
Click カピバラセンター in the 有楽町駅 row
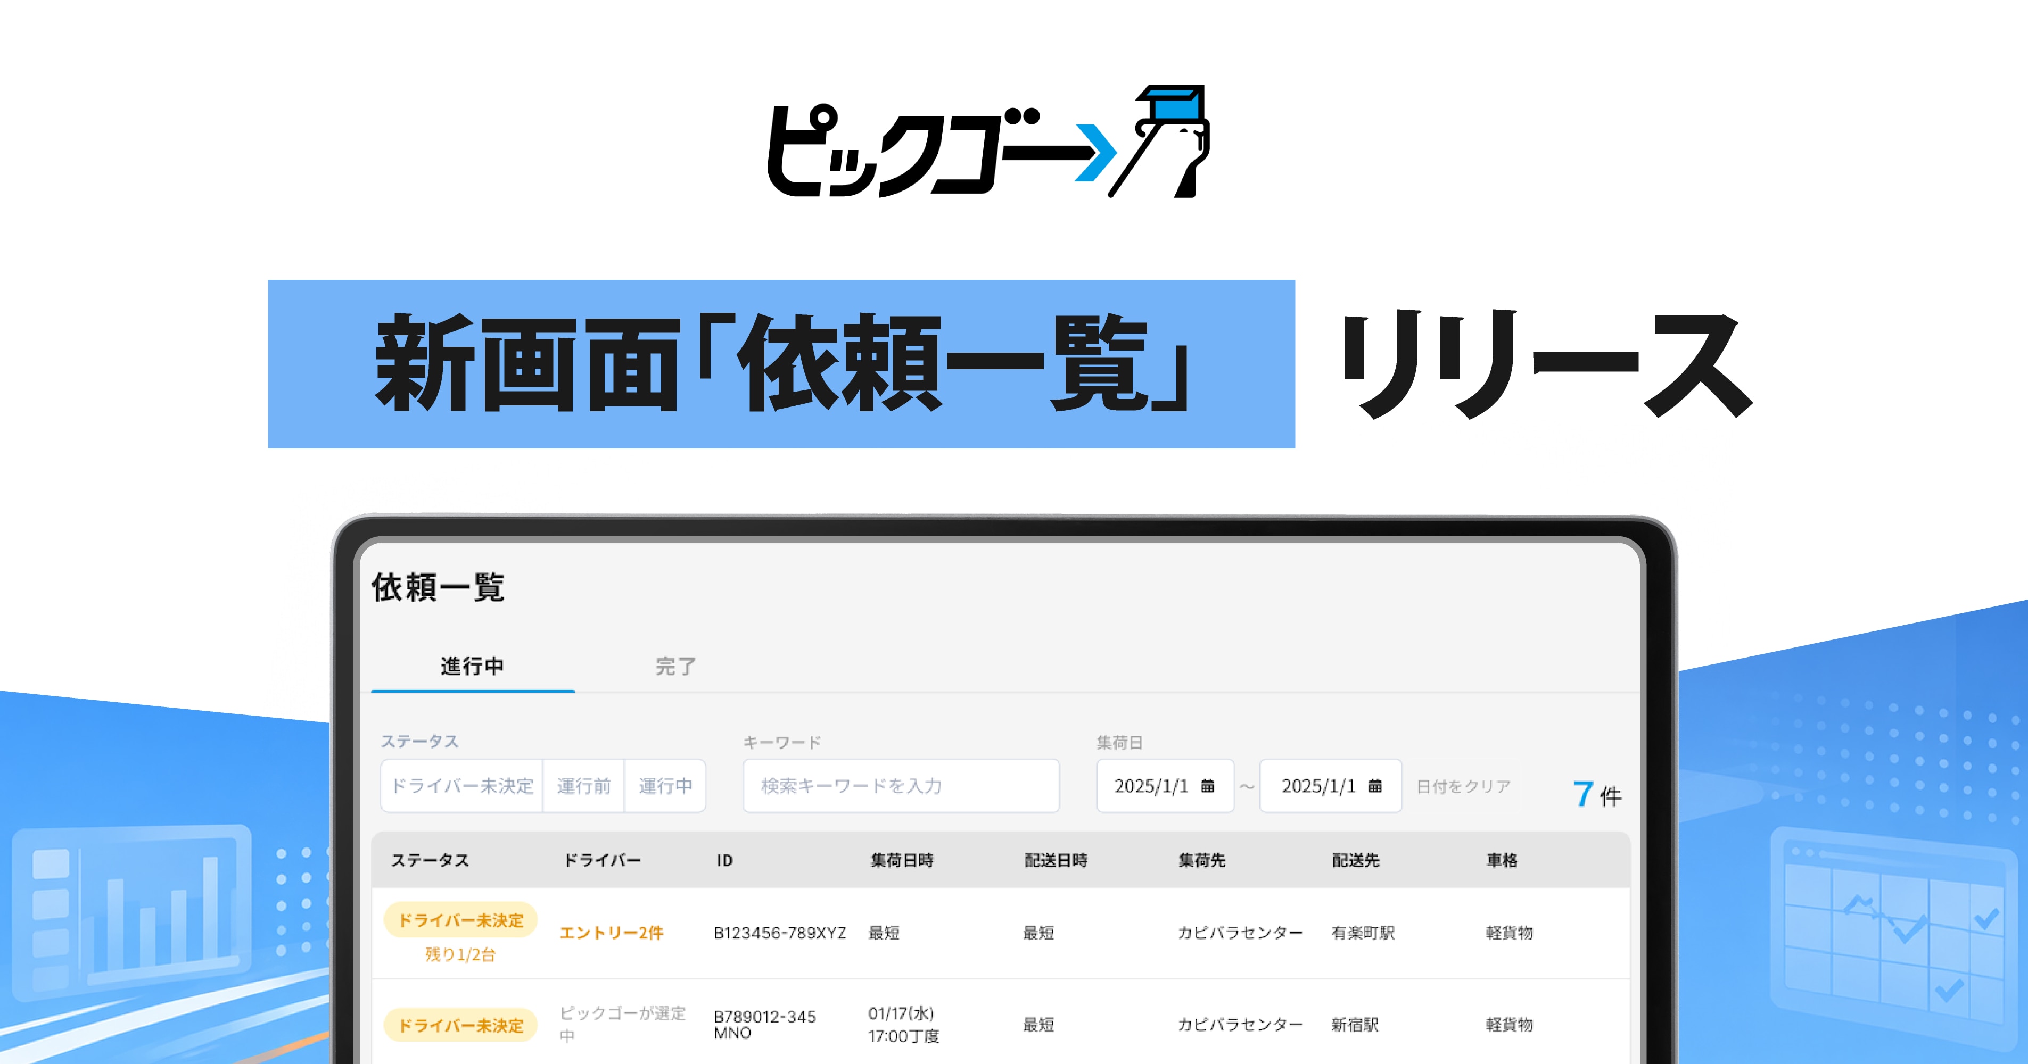1240,933
